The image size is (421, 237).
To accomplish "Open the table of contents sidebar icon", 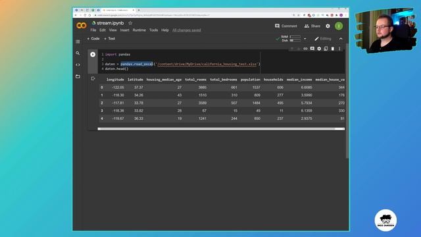I will click(78, 41).
